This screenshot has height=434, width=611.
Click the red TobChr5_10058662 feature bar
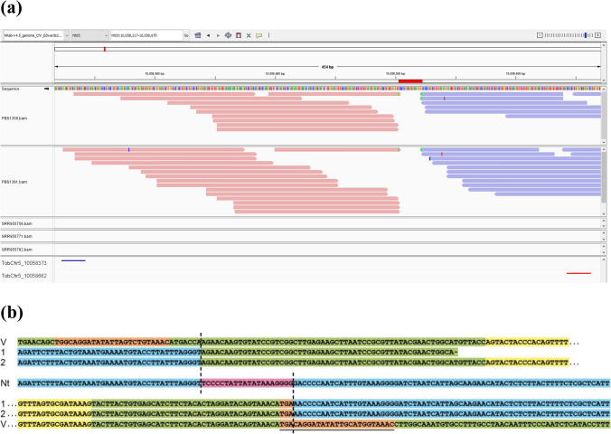(x=578, y=273)
